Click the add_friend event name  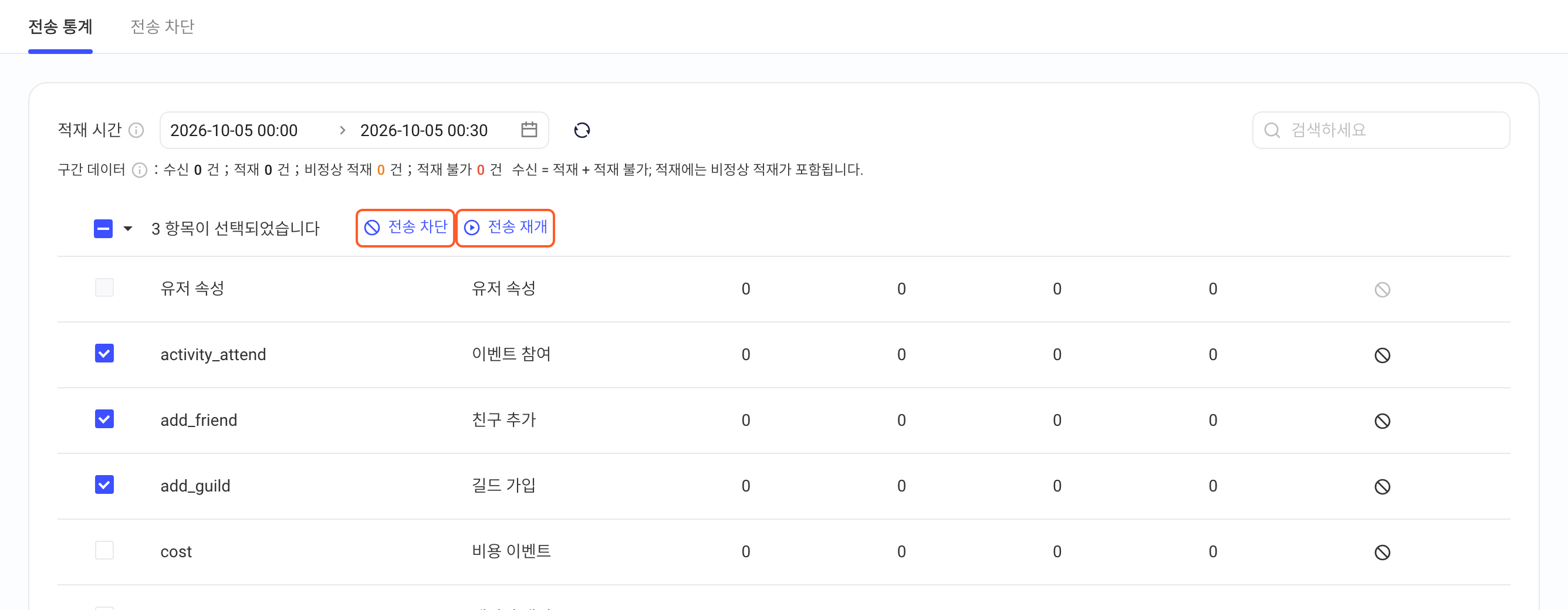pos(198,420)
